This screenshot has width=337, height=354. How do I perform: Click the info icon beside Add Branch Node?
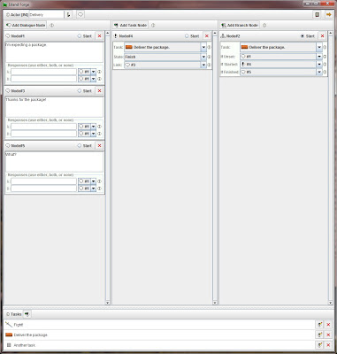[264, 26]
